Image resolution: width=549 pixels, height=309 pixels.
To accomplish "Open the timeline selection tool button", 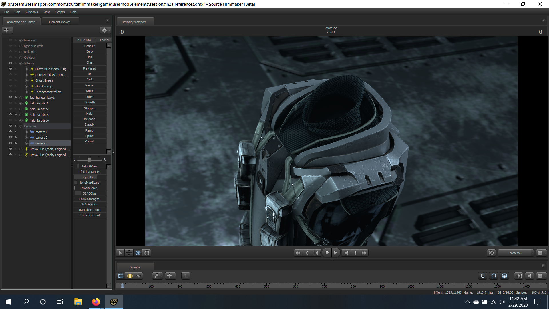I will (x=158, y=276).
